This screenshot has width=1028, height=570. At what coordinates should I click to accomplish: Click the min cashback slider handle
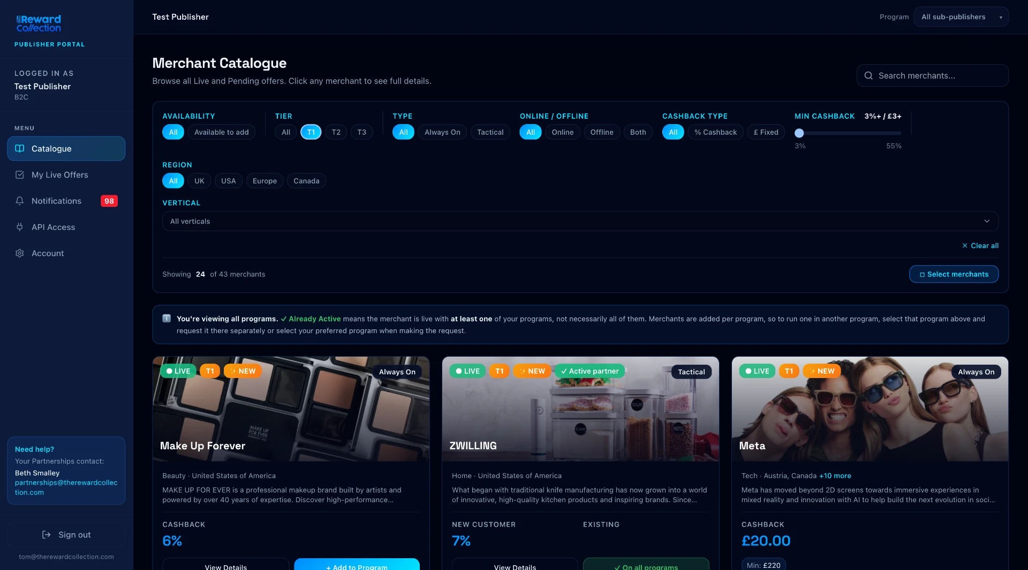[799, 133]
